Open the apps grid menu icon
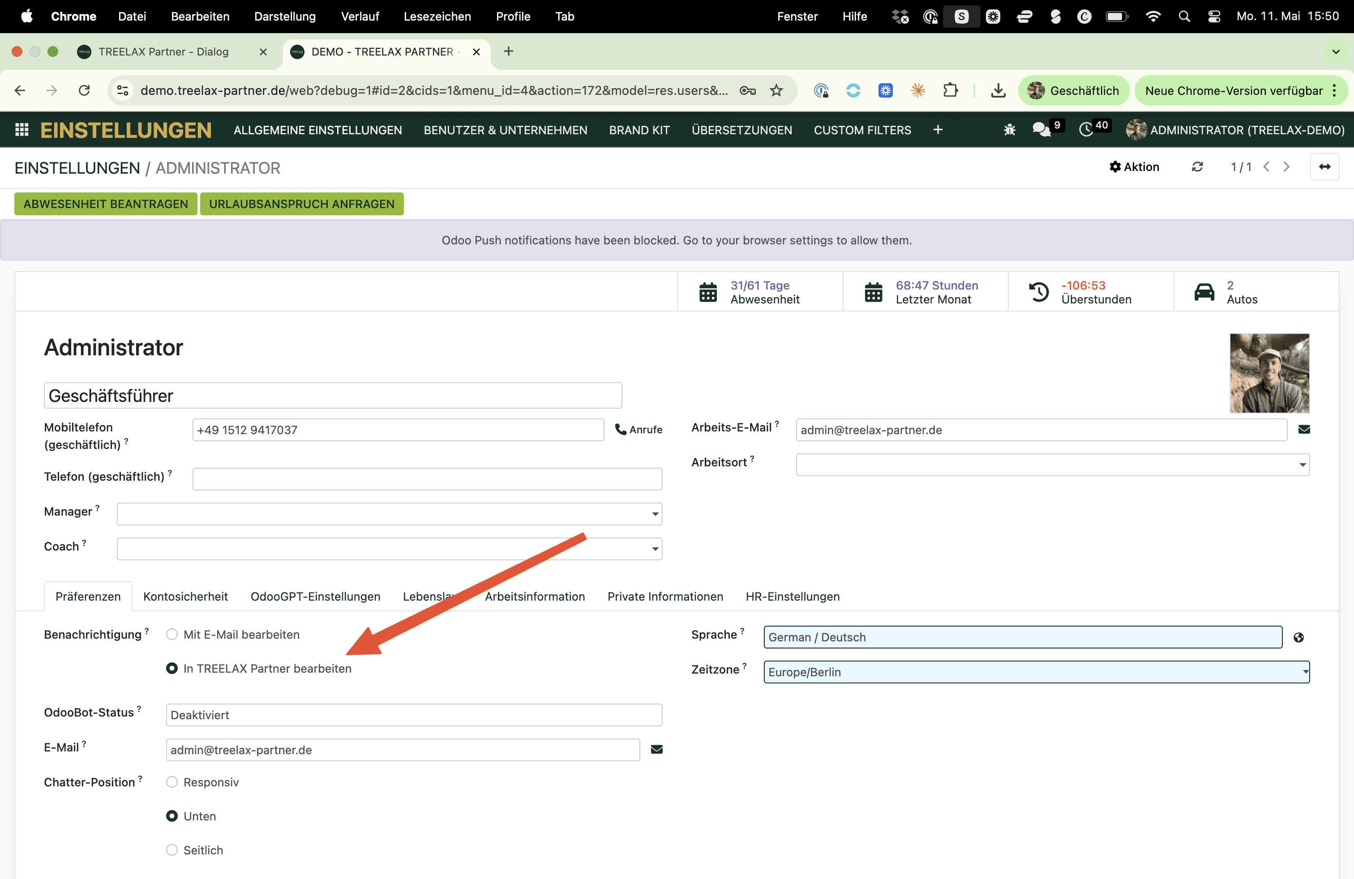The width and height of the screenshot is (1354, 879). (x=21, y=130)
